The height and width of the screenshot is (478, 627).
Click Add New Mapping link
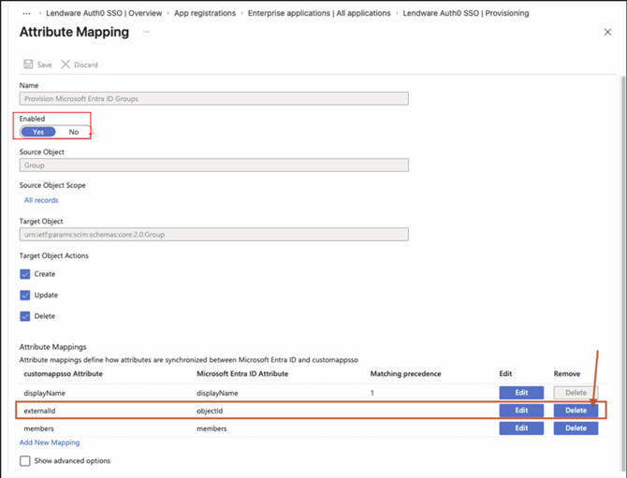tap(50, 442)
